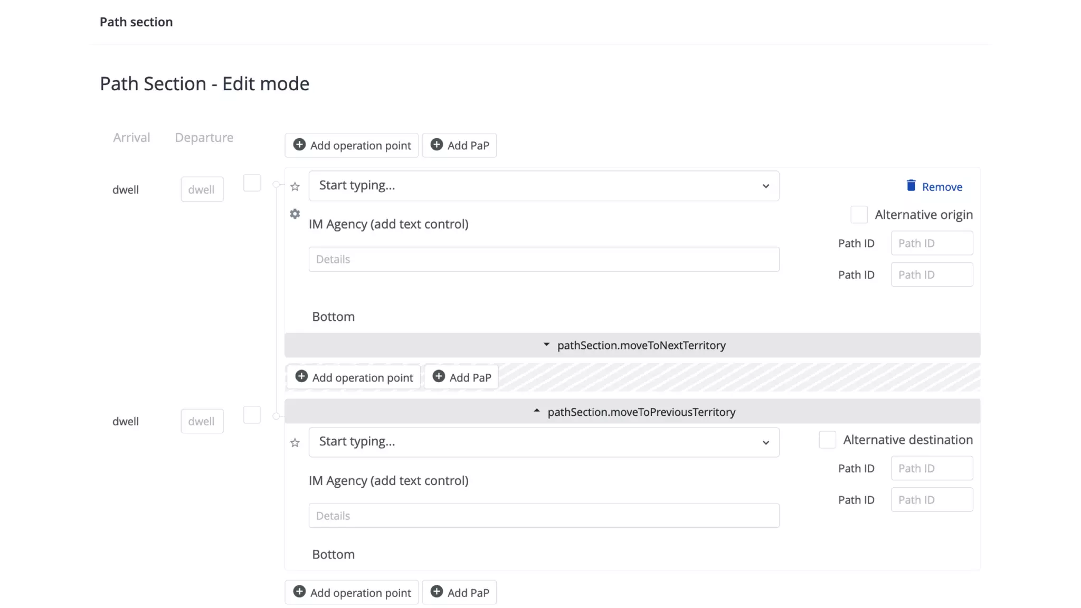Enable the Alternative origin checkbox
Image resolution: width=1081 pixels, height=608 pixels.
click(859, 215)
